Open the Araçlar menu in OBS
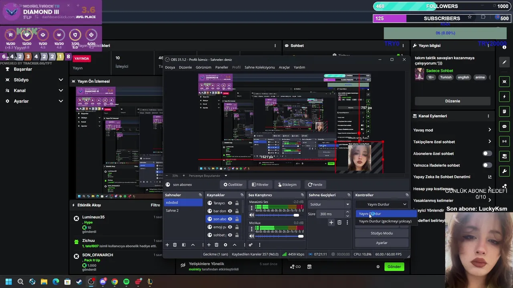This screenshot has height=288, width=513. tap(284, 67)
